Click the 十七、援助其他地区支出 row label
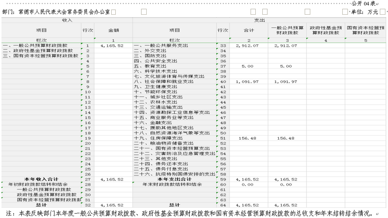388x218 pixels. 164,128
